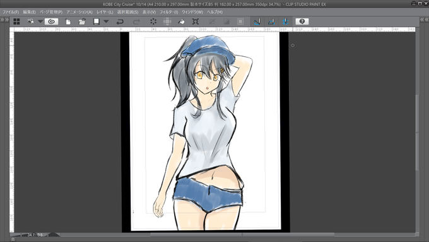Open the 表示(V) menu
Viewport: 429px width, 242px height.
(149, 12)
